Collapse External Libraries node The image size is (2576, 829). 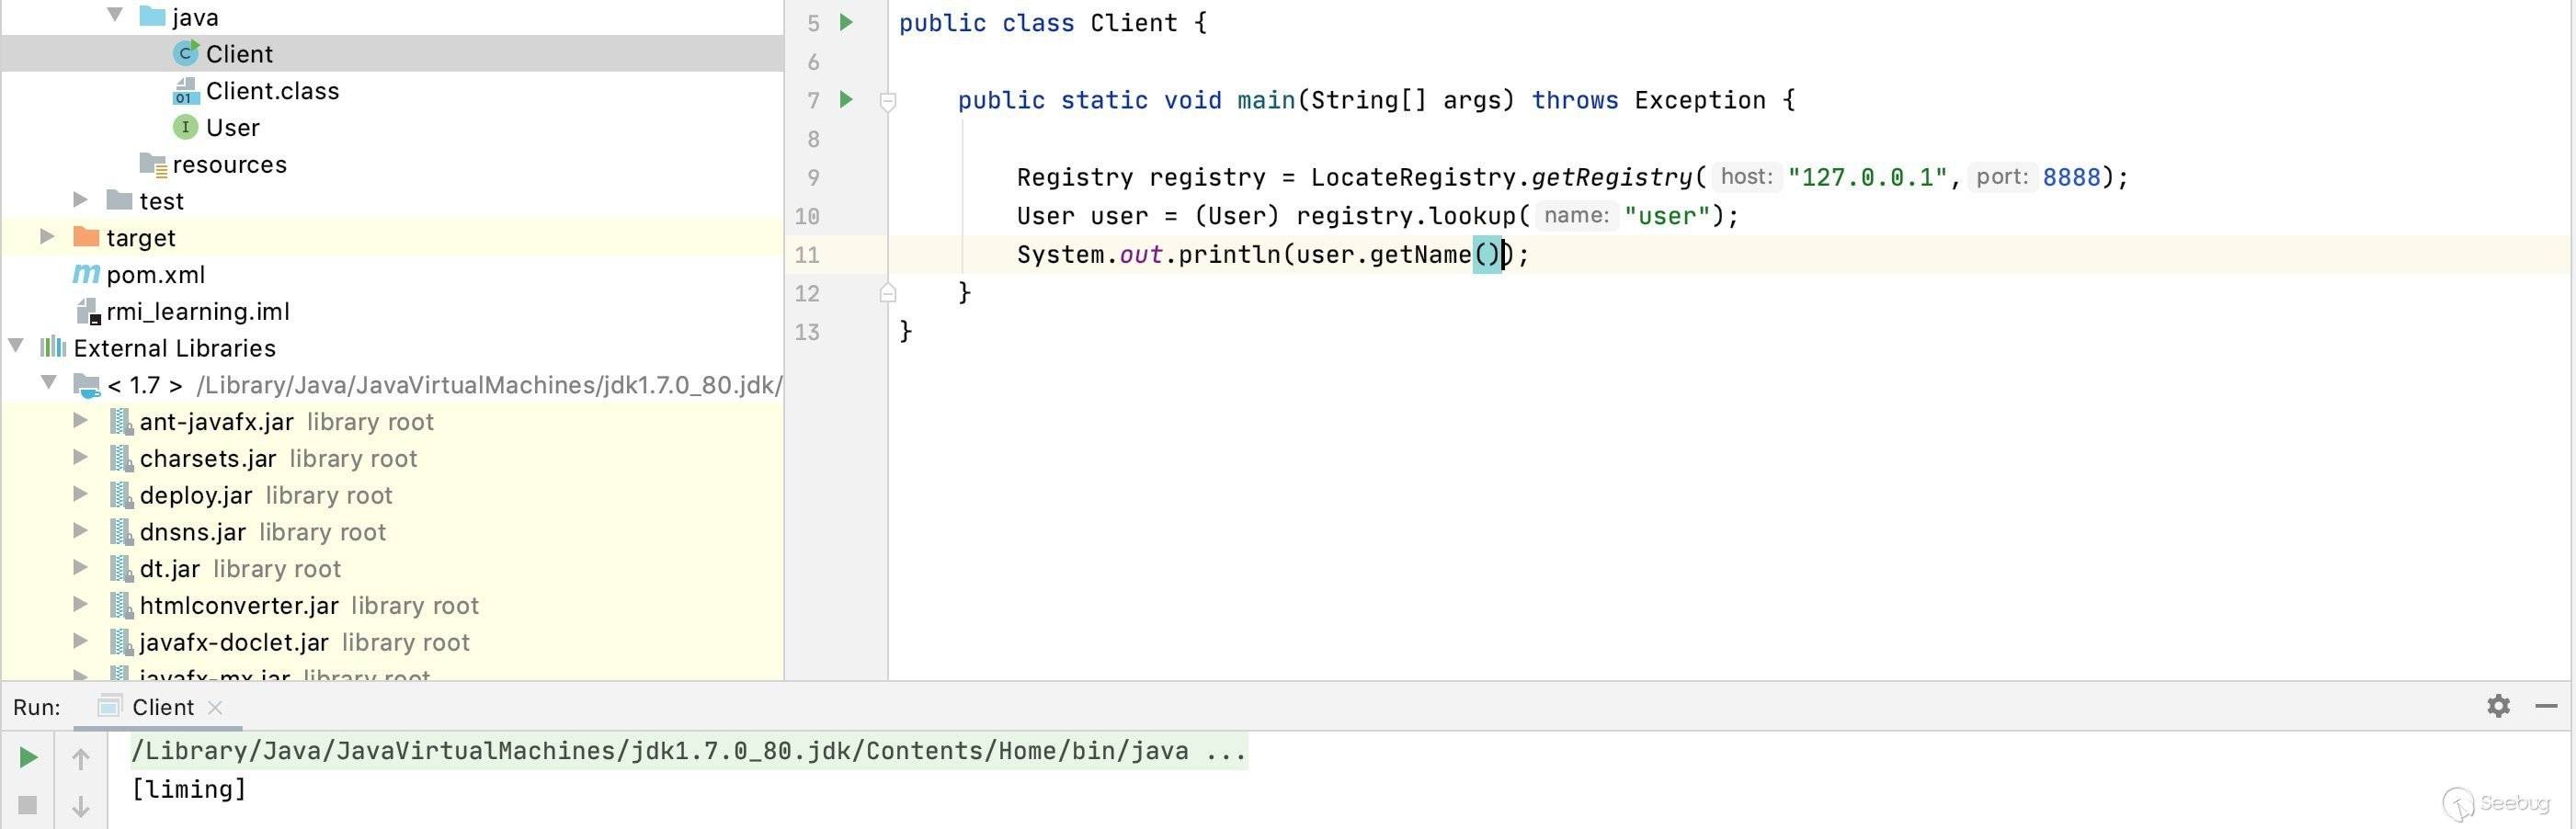[x=17, y=346]
